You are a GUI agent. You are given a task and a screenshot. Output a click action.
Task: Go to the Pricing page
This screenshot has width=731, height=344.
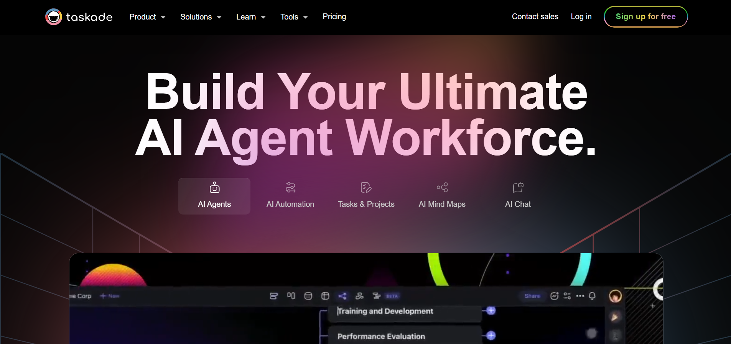tap(334, 16)
